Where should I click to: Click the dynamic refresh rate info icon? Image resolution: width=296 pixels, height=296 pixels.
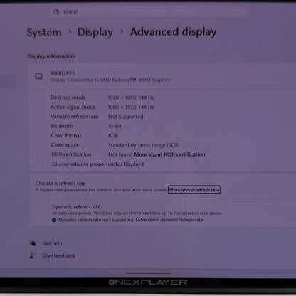(54, 220)
